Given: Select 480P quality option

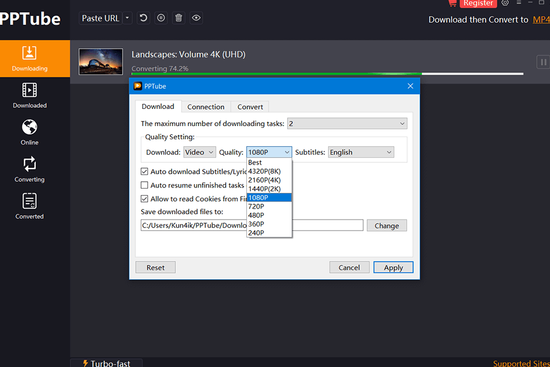Looking at the screenshot, I should [269, 215].
